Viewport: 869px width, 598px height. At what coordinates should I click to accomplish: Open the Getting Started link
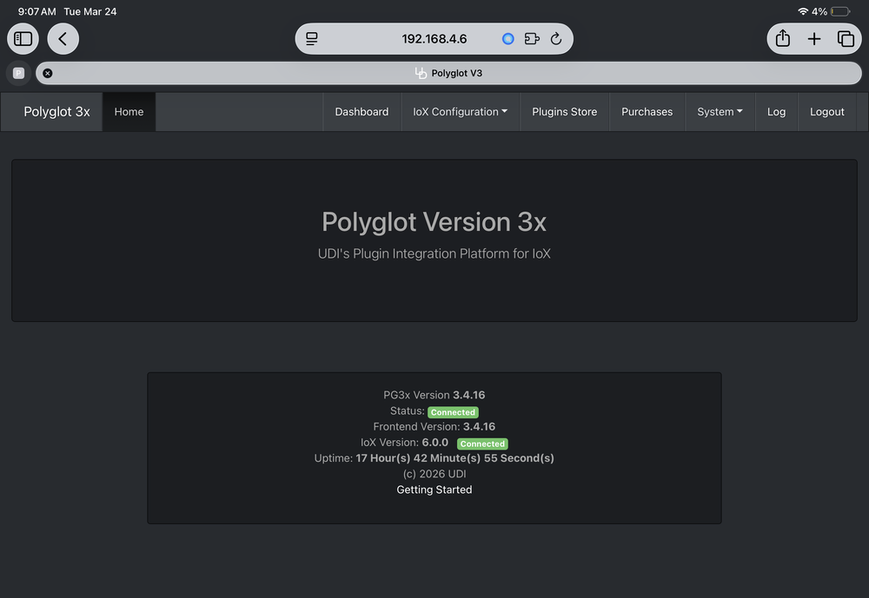(x=434, y=490)
